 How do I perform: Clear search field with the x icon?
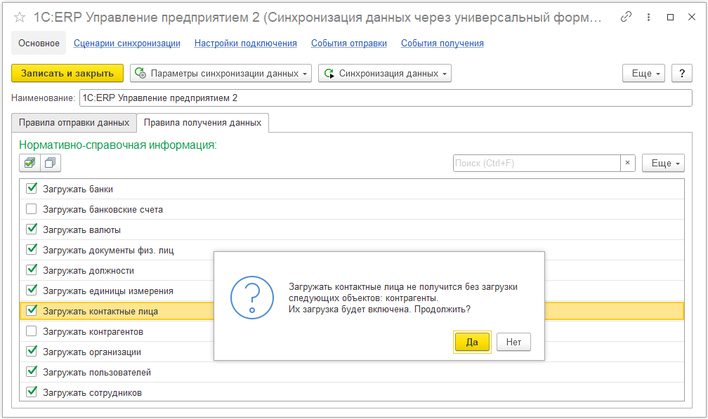pos(627,163)
